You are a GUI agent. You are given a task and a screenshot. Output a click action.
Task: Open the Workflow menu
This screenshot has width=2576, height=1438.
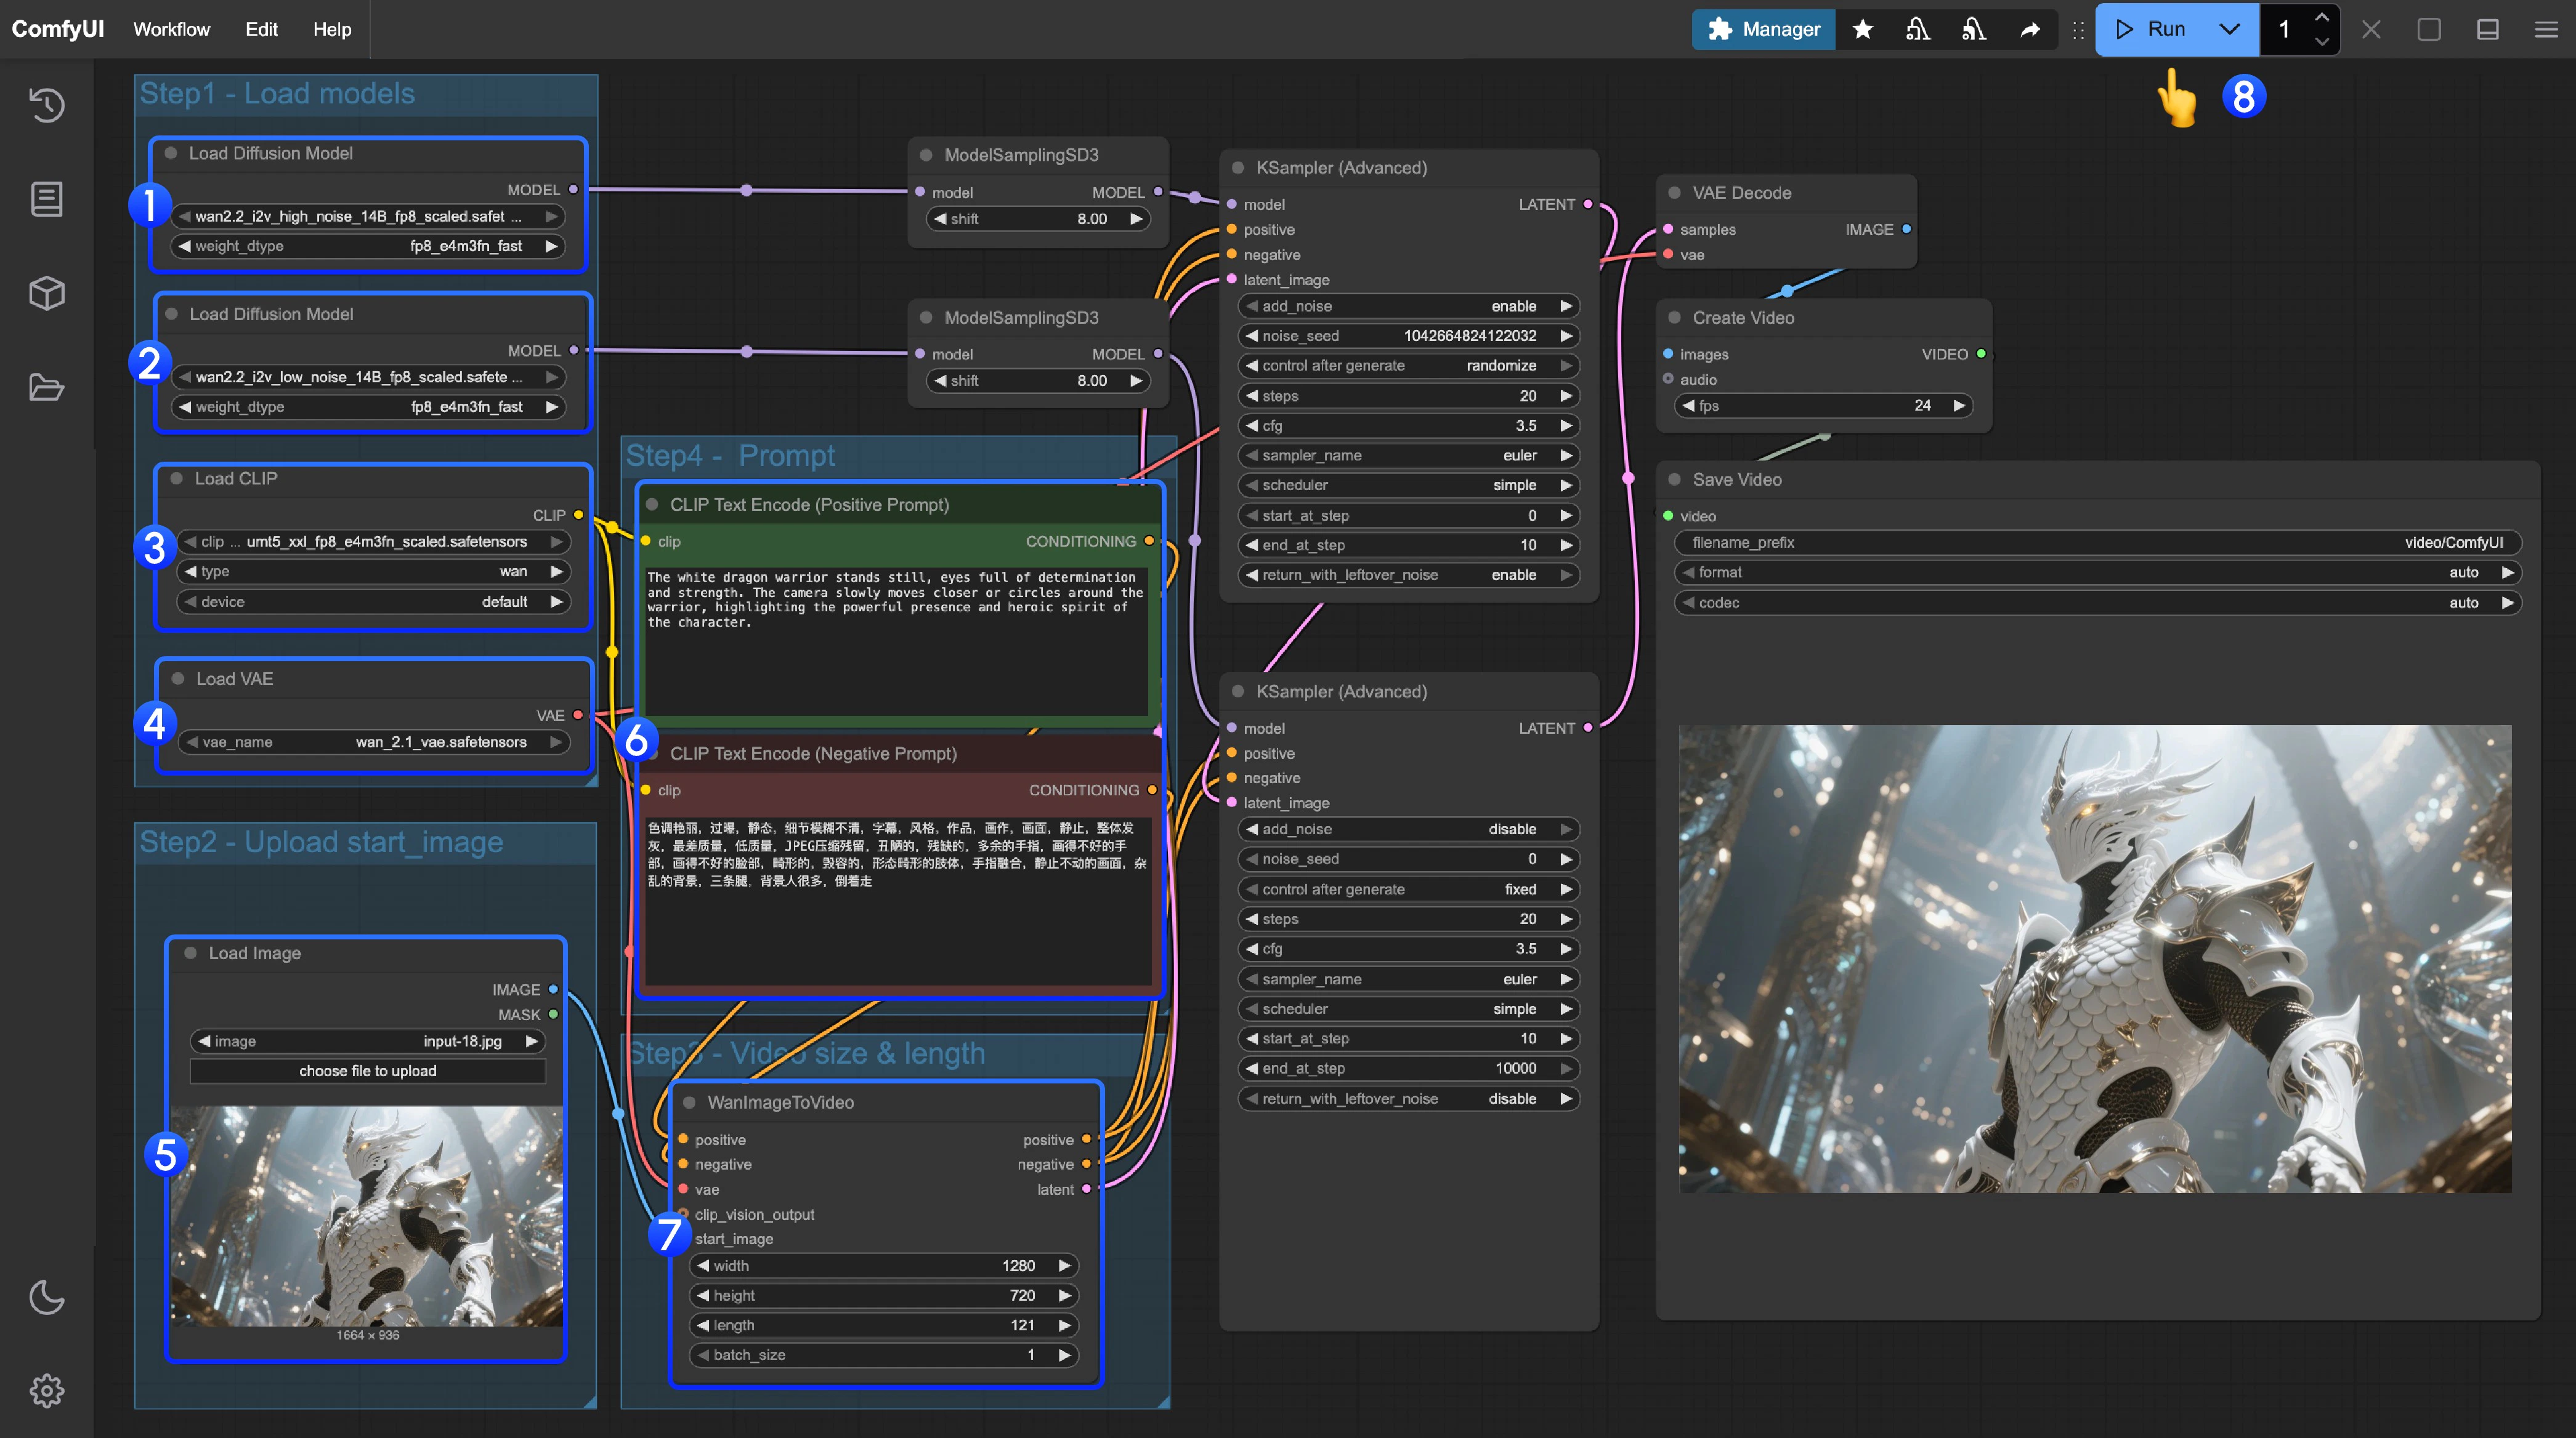click(171, 29)
